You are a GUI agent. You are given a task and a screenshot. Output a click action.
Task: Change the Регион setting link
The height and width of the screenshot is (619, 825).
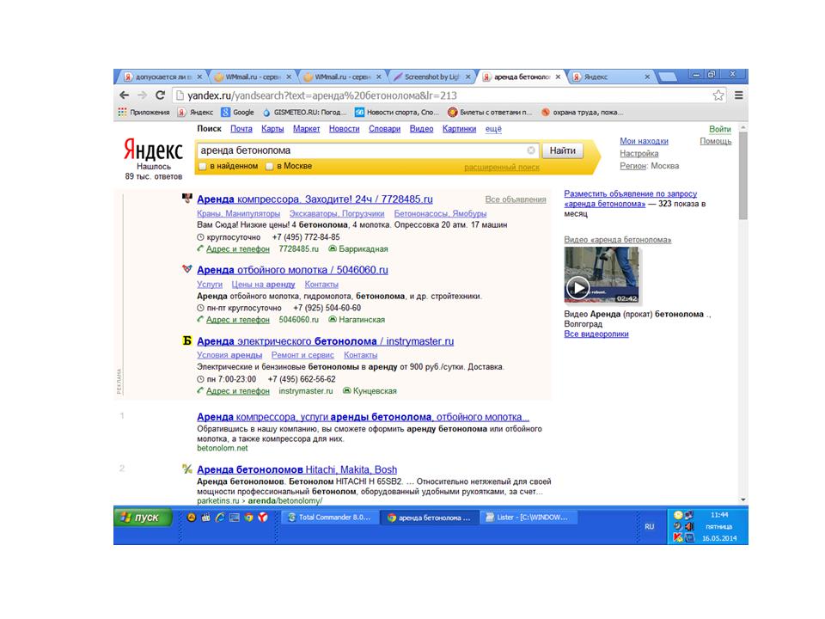tap(632, 166)
